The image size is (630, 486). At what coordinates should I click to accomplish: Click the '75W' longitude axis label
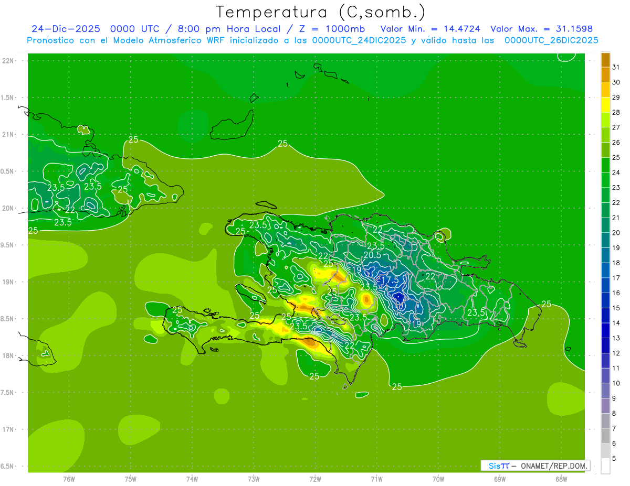point(131,479)
